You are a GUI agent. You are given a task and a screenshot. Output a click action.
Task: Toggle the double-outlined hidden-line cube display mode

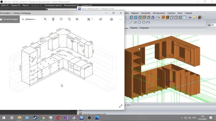point(180,17)
